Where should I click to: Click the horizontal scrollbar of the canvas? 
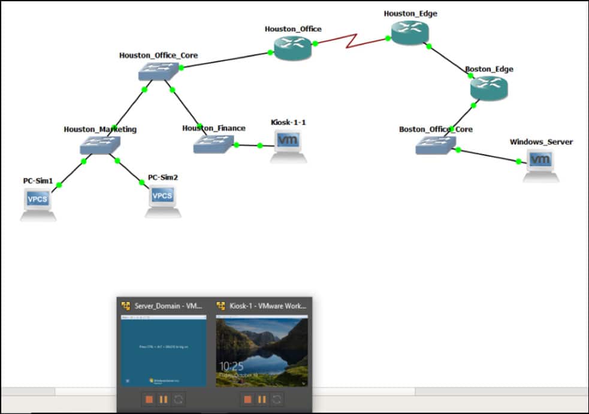coord(364,392)
